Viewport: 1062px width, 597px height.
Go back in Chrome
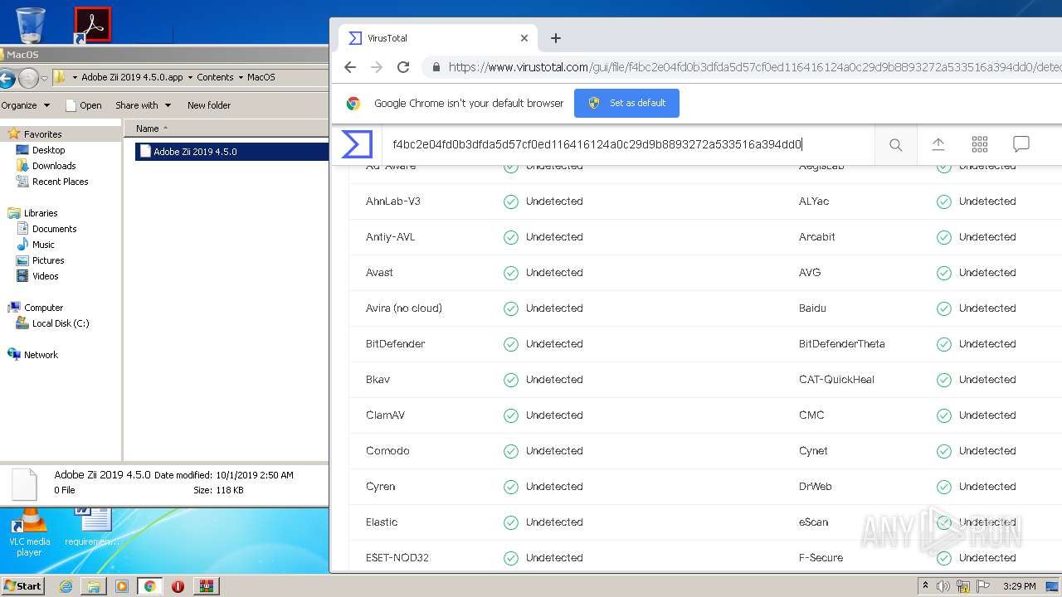350,67
